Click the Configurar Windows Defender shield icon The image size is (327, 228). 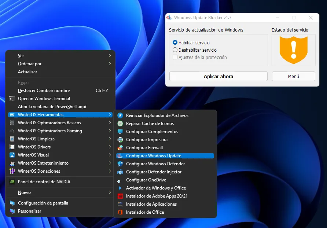[x=120, y=164]
